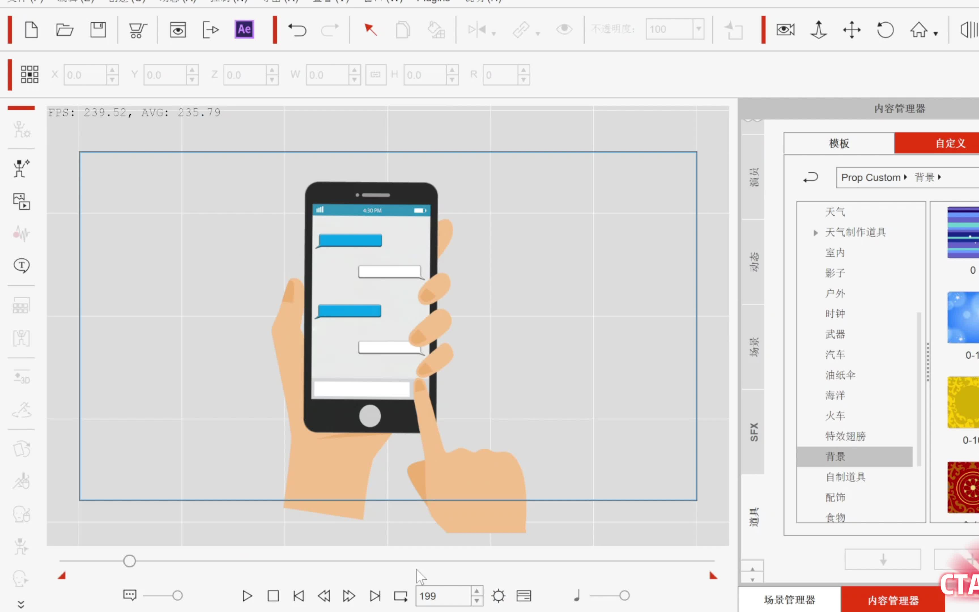Open the opacity value dropdown arrow

pos(699,29)
